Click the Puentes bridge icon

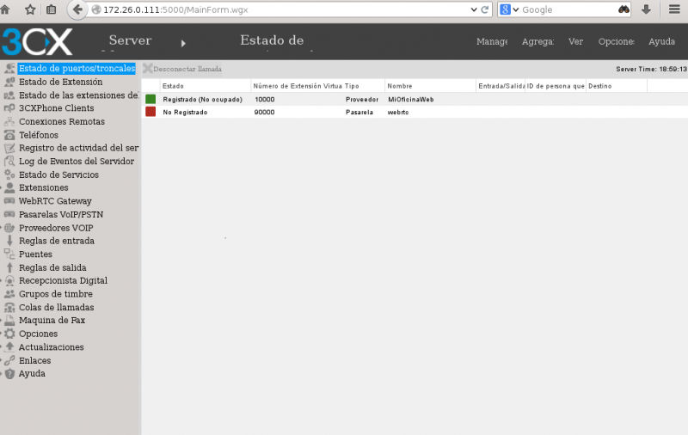click(x=9, y=254)
